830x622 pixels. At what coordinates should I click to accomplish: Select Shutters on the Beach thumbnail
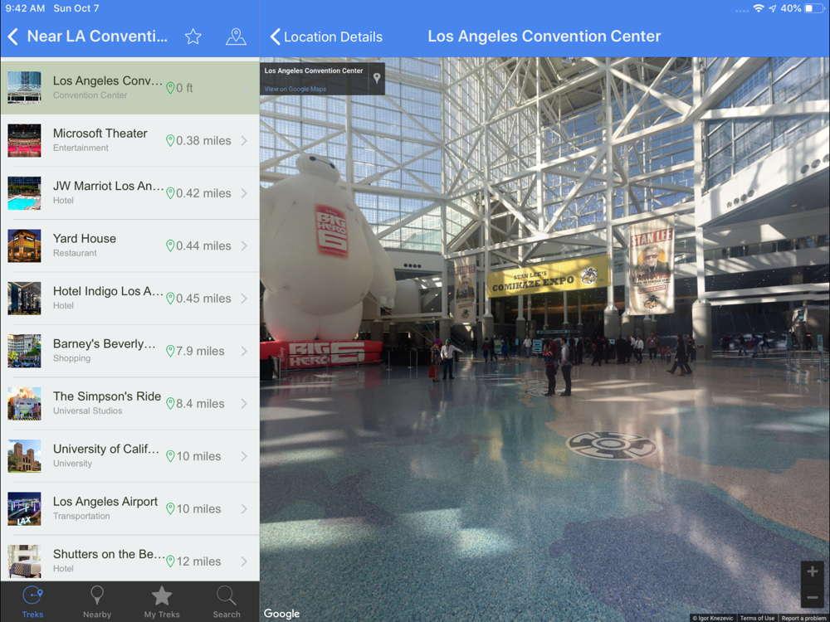[24, 561]
